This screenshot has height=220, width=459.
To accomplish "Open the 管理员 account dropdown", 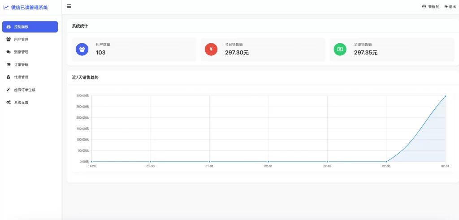I will point(430,7).
